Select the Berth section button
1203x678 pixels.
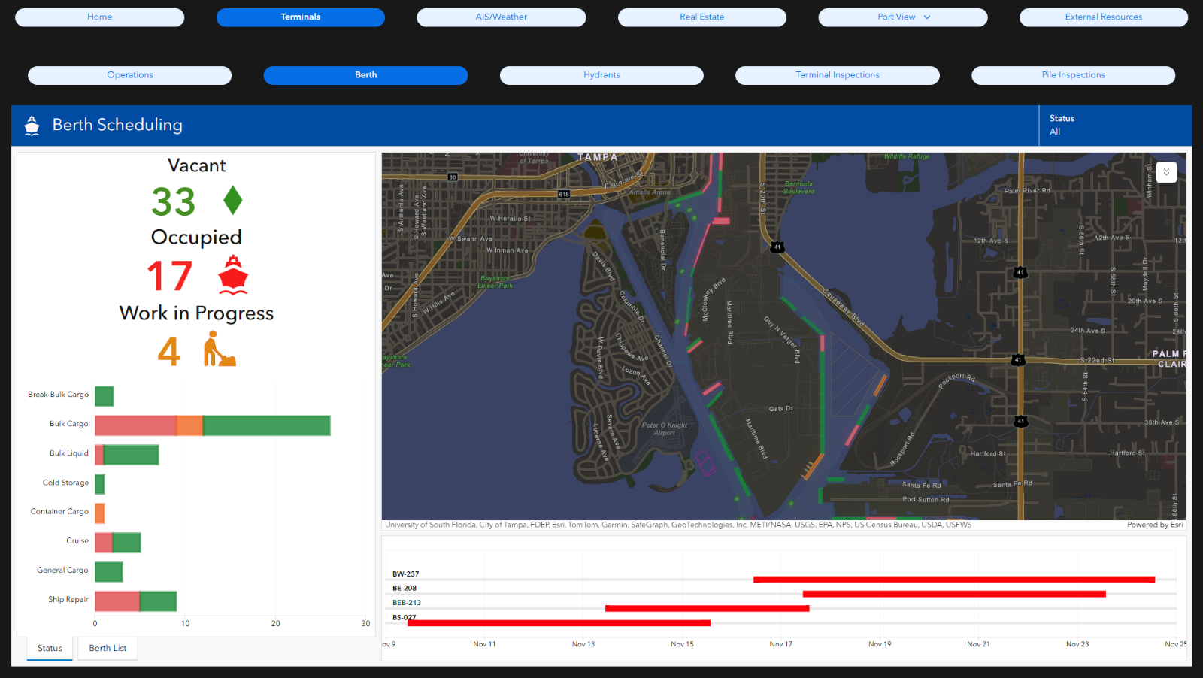click(365, 75)
